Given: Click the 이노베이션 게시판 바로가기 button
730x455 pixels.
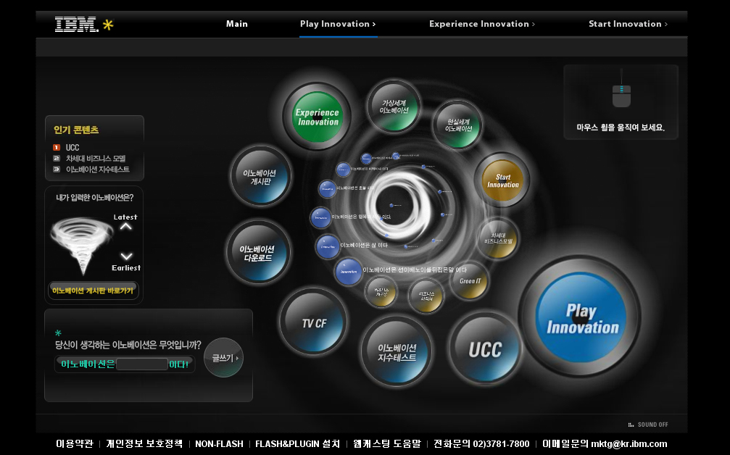Looking at the screenshot, I should coord(93,291).
